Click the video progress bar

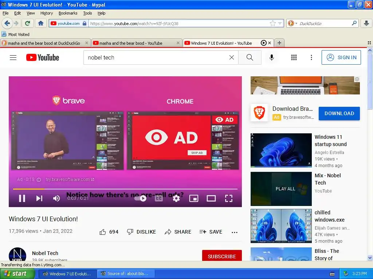pyautogui.click(x=125, y=189)
